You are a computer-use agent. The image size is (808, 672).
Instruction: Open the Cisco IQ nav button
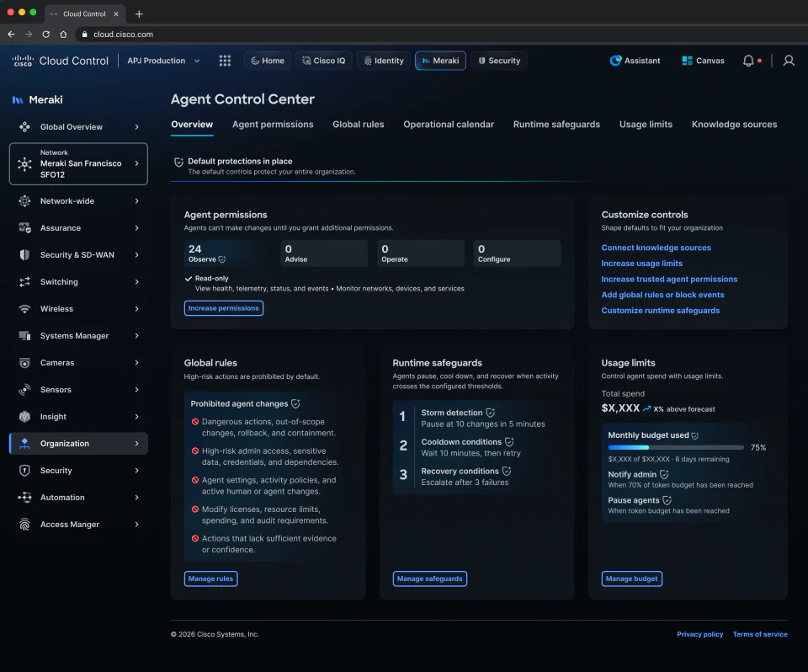(x=323, y=61)
